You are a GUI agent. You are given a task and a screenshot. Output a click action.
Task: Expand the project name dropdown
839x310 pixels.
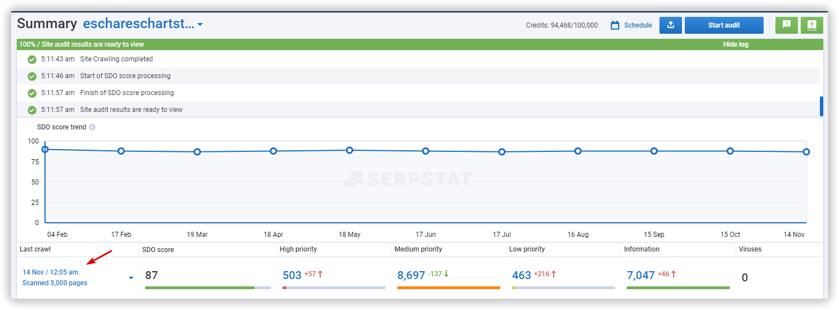[200, 25]
